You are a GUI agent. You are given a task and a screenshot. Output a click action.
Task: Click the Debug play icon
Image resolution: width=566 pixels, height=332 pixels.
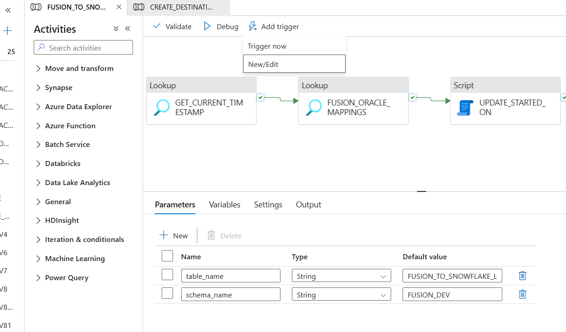(208, 26)
